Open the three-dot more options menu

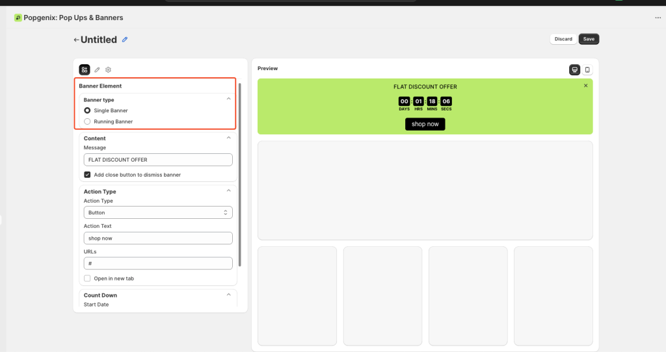[658, 18]
